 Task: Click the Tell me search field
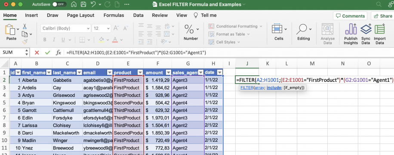(x=205, y=15)
